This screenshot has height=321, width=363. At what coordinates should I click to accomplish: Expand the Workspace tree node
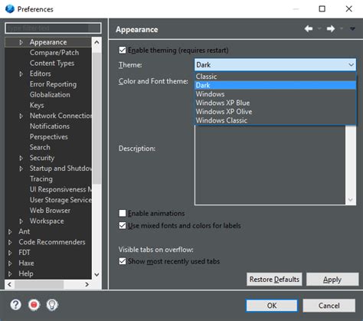[x=21, y=221]
